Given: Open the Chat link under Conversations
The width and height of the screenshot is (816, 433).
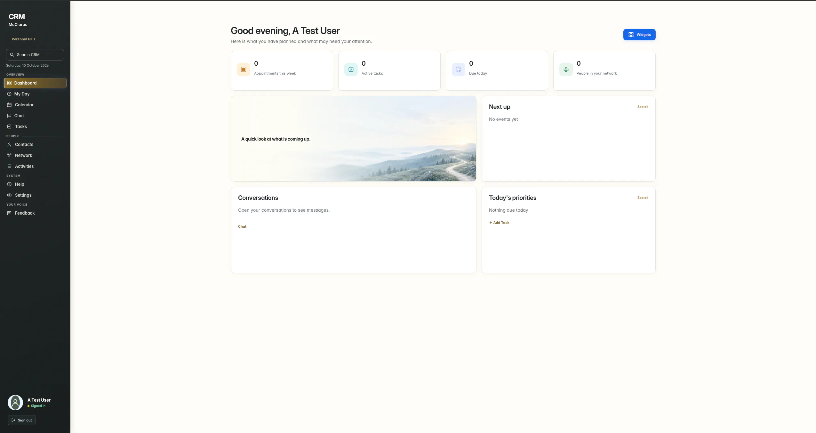Looking at the screenshot, I should 242,226.
